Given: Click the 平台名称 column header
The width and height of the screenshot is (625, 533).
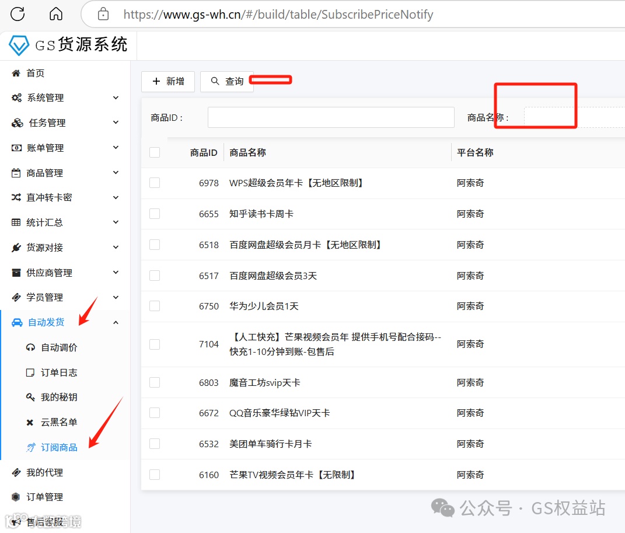Looking at the screenshot, I should (x=475, y=152).
